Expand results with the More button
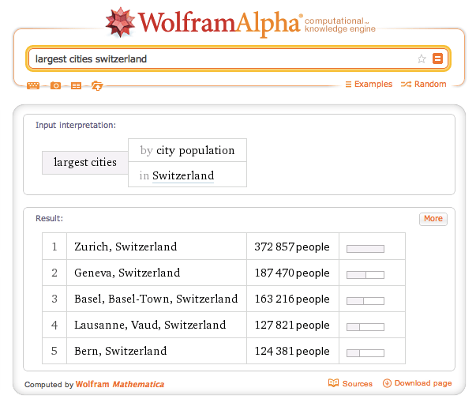 point(433,219)
